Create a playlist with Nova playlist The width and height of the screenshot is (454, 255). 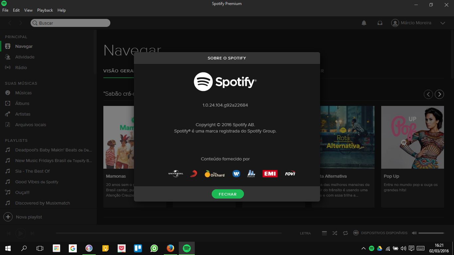point(23,217)
